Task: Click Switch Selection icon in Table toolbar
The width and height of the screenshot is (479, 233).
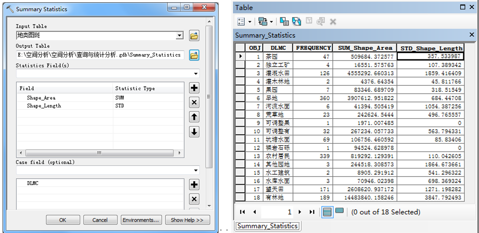Action: (296, 22)
